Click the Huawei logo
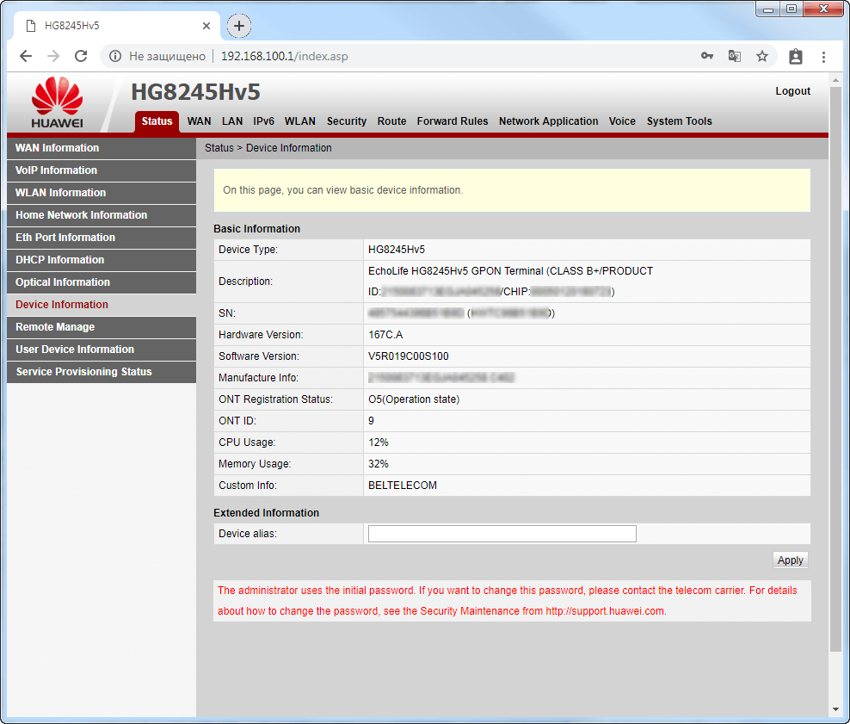Viewport: 850px width, 724px height. 57,103
